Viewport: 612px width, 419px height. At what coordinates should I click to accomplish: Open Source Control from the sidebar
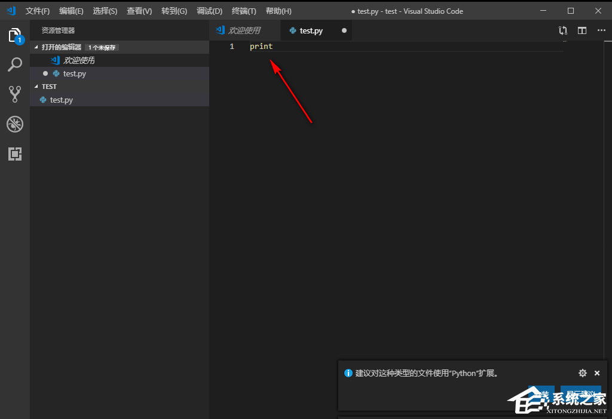(x=15, y=94)
